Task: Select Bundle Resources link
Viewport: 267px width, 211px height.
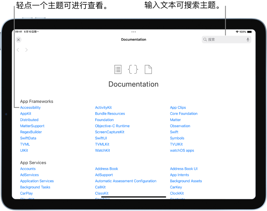Action: point(110,114)
